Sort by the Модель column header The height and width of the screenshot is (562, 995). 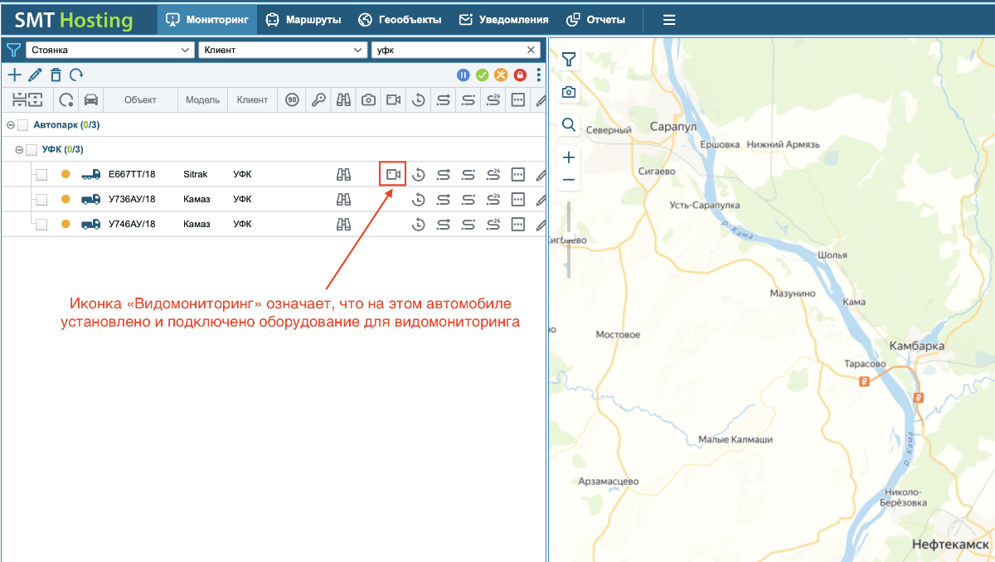202,99
